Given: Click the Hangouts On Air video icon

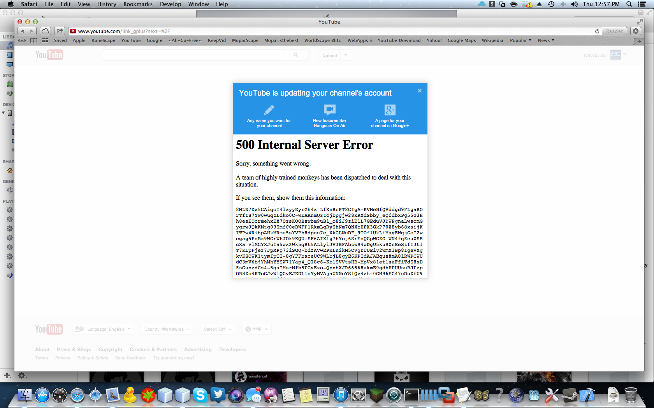Looking at the screenshot, I should (329, 110).
